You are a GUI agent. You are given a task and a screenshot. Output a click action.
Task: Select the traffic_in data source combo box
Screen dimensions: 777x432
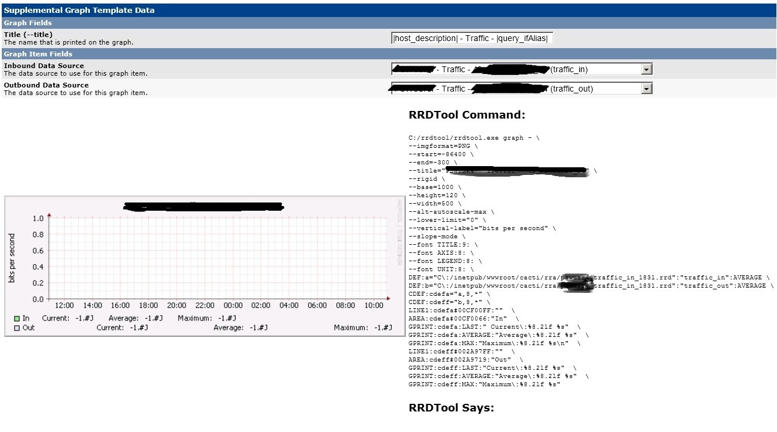[522, 69]
